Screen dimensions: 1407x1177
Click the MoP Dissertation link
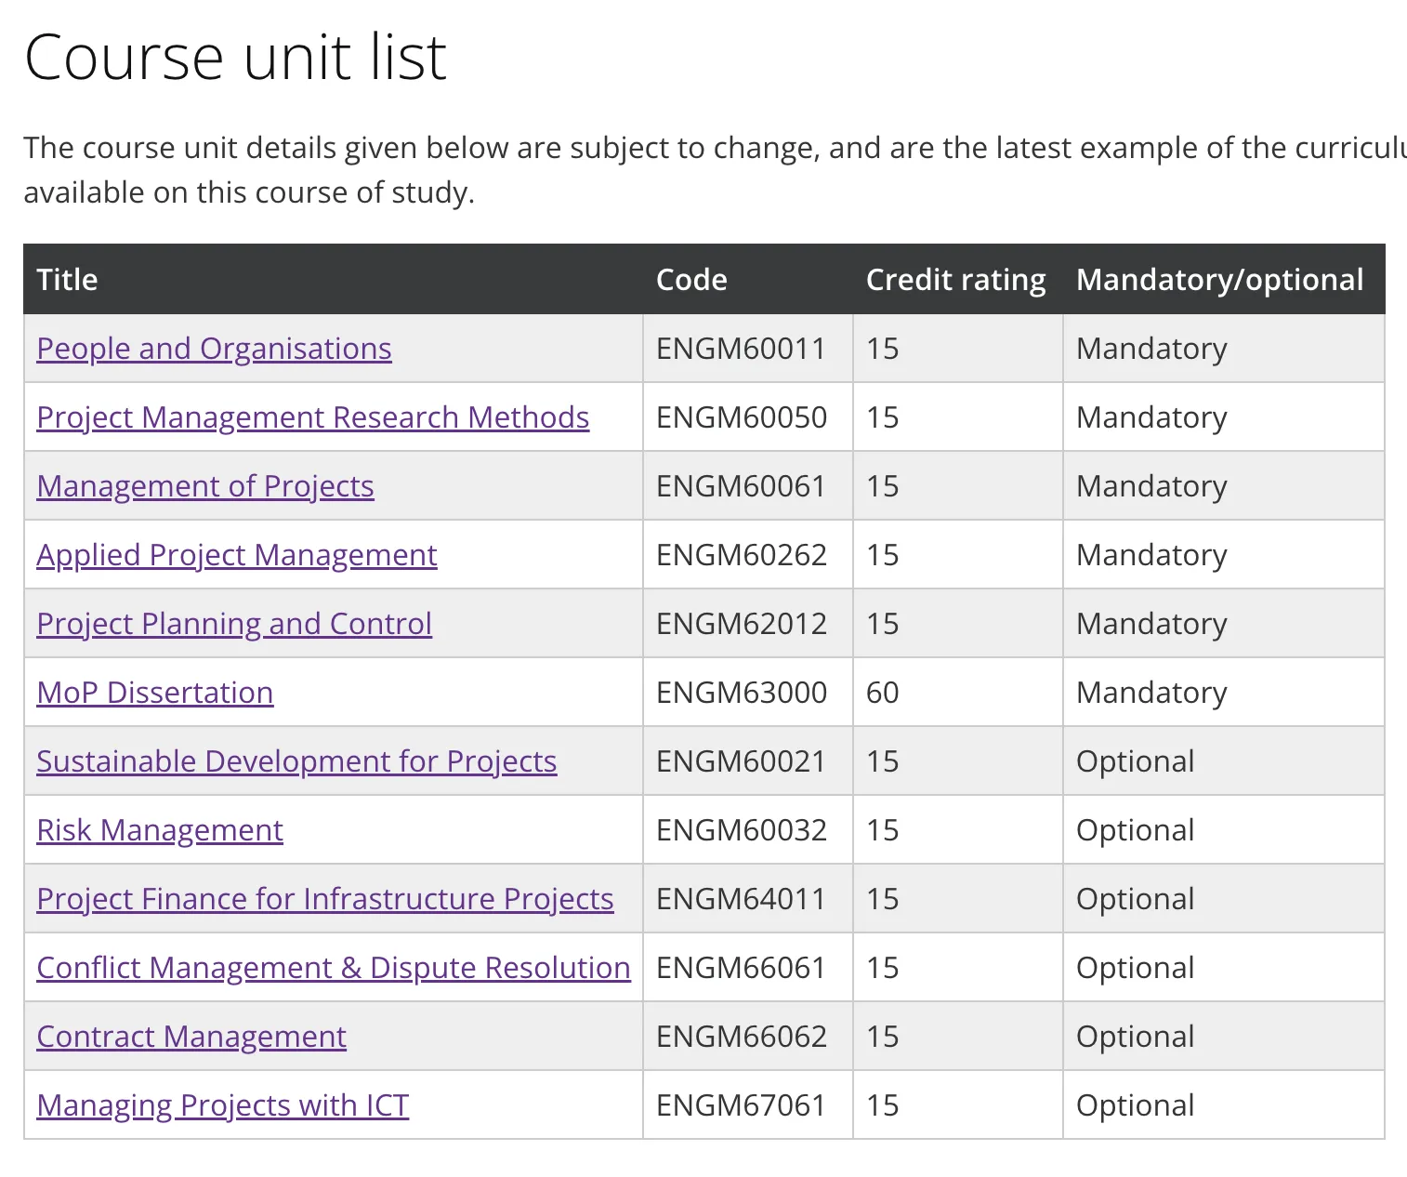(x=154, y=693)
